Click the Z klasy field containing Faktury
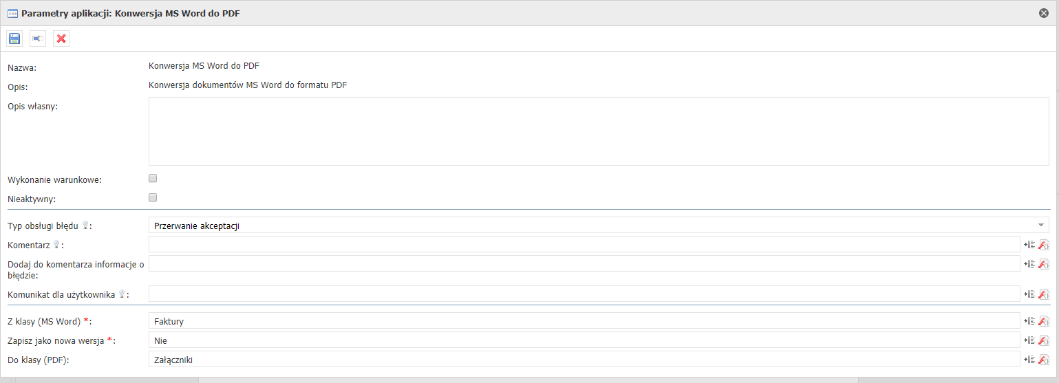The image size is (1059, 383). point(584,321)
